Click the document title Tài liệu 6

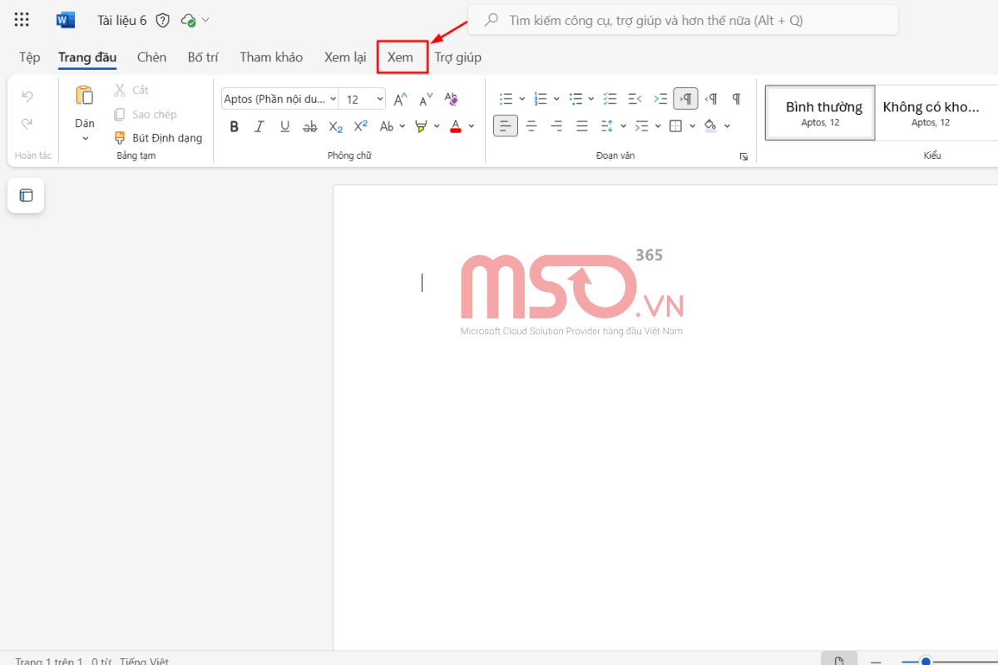123,20
